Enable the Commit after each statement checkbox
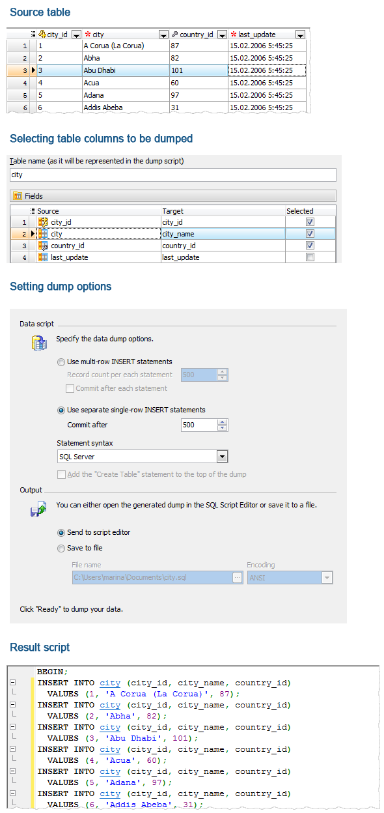The width and height of the screenshot is (384, 813). pyautogui.click(x=70, y=388)
